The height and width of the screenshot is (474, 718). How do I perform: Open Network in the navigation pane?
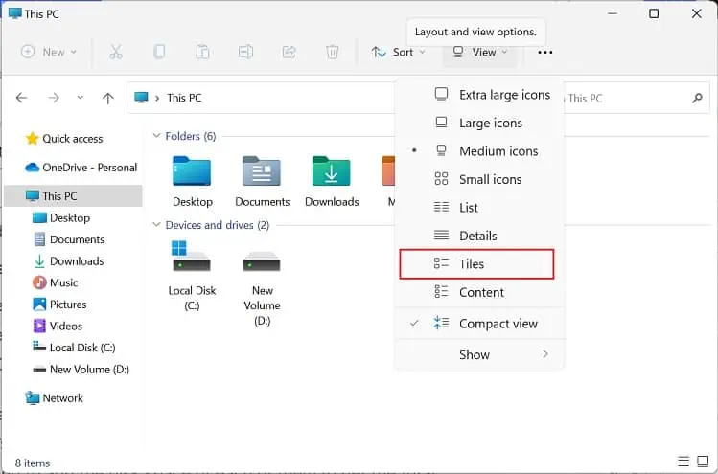coord(54,398)
